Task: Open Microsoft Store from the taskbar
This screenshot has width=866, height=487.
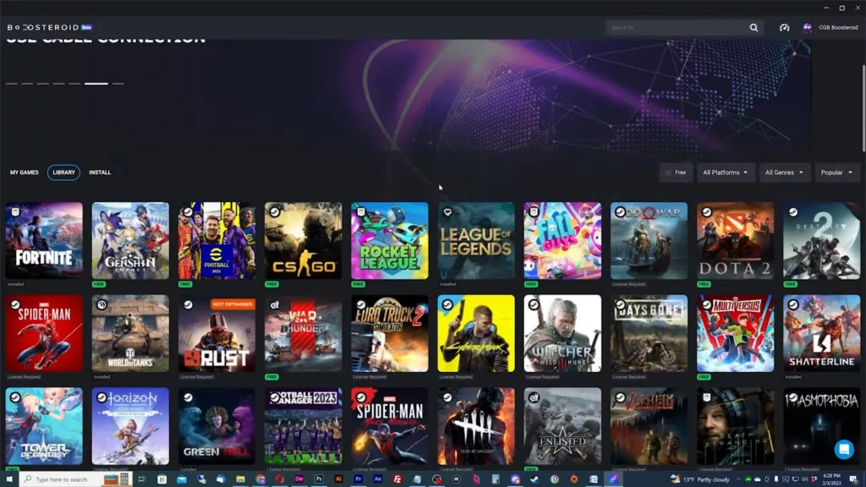Action: click(162, 479)
